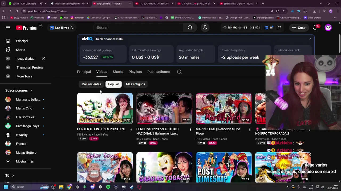Open Ideas diarias in sidebar

[26, 59]
